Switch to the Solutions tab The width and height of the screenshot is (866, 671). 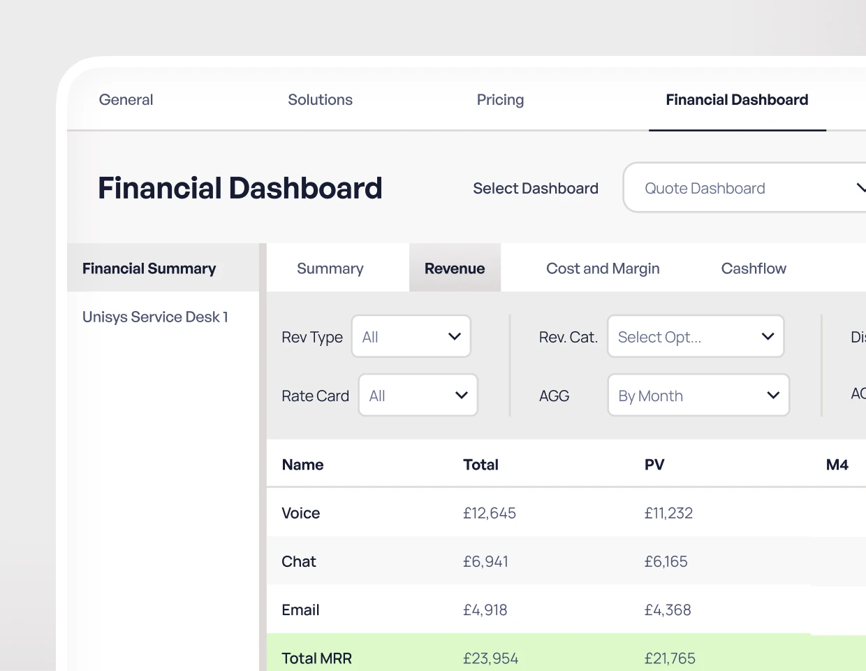pyautogui.click(x=320, y=100)
